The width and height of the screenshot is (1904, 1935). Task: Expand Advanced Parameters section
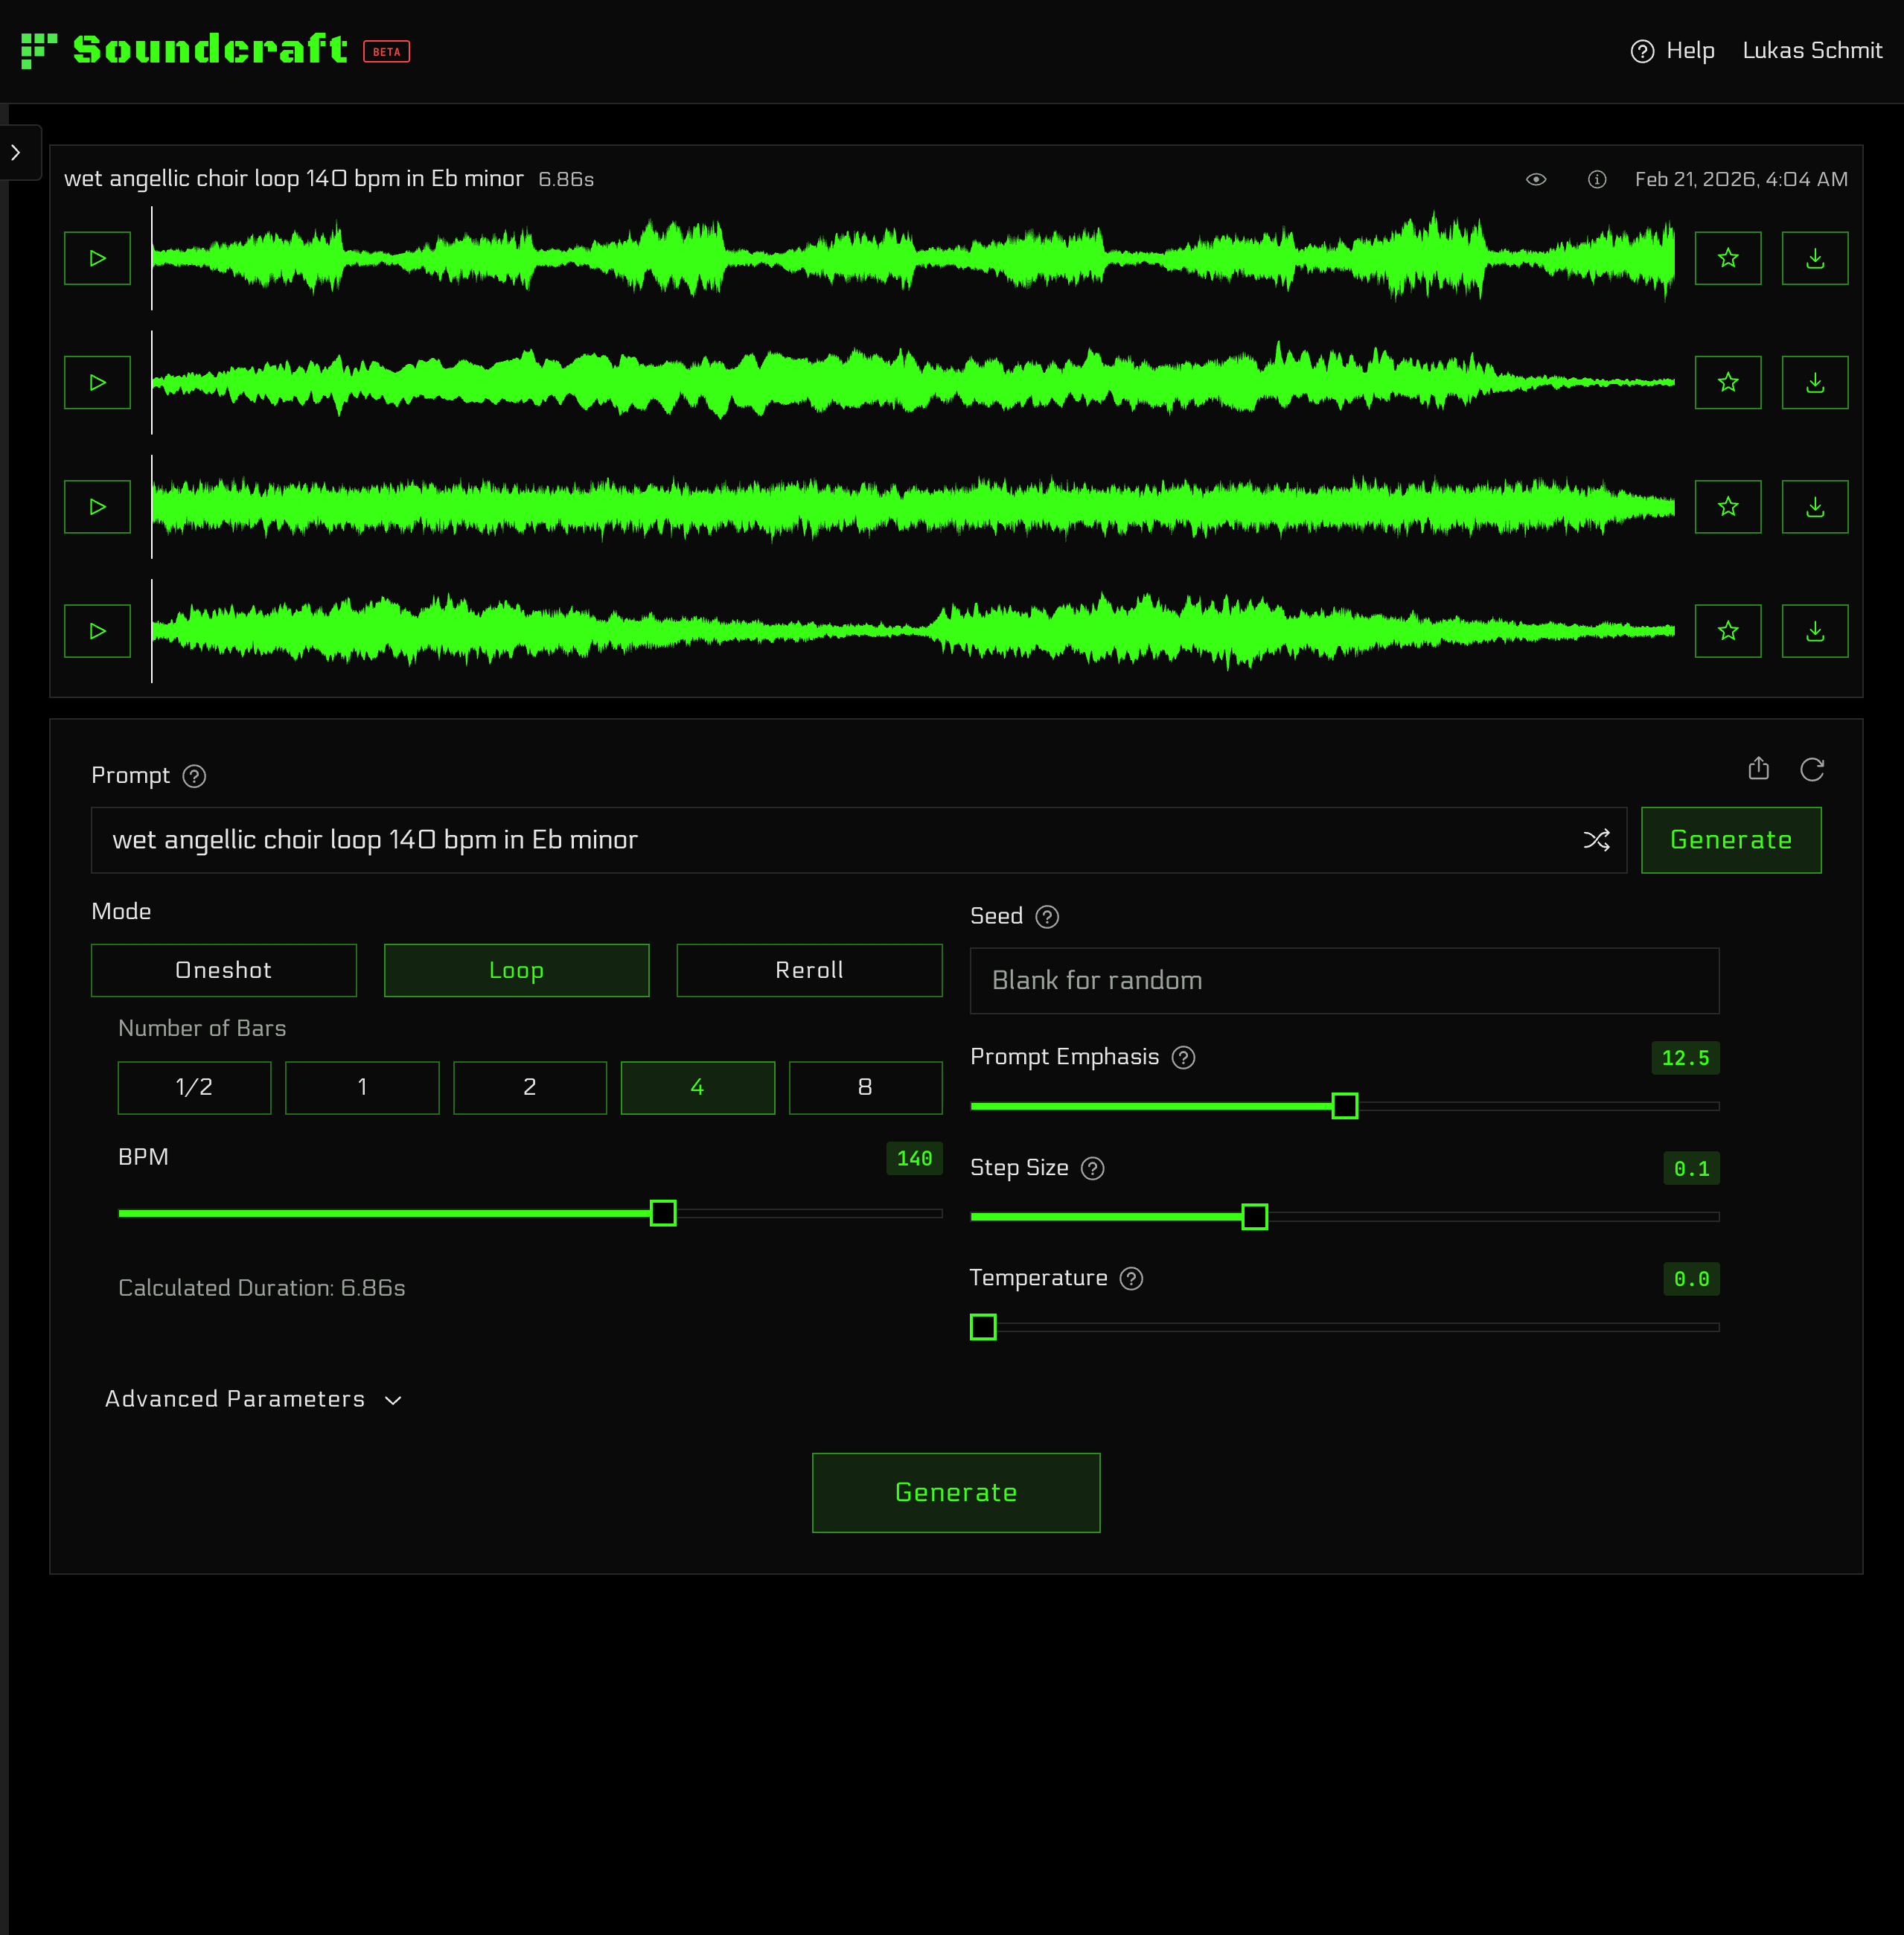point(235,1399)
